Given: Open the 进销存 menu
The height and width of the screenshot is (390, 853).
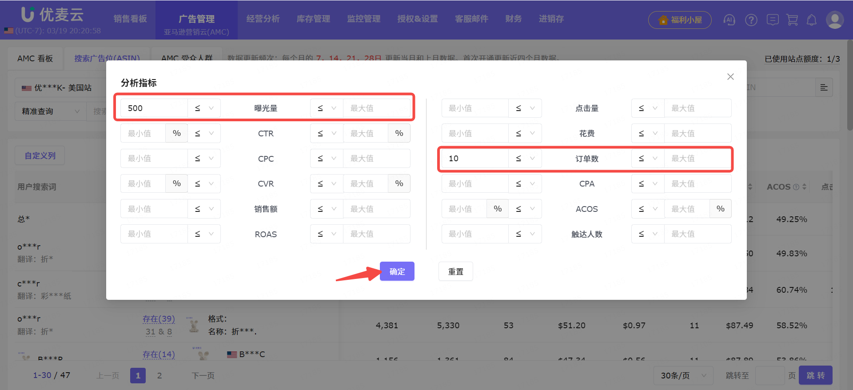Looking at the screenshot, I should 551,19.
